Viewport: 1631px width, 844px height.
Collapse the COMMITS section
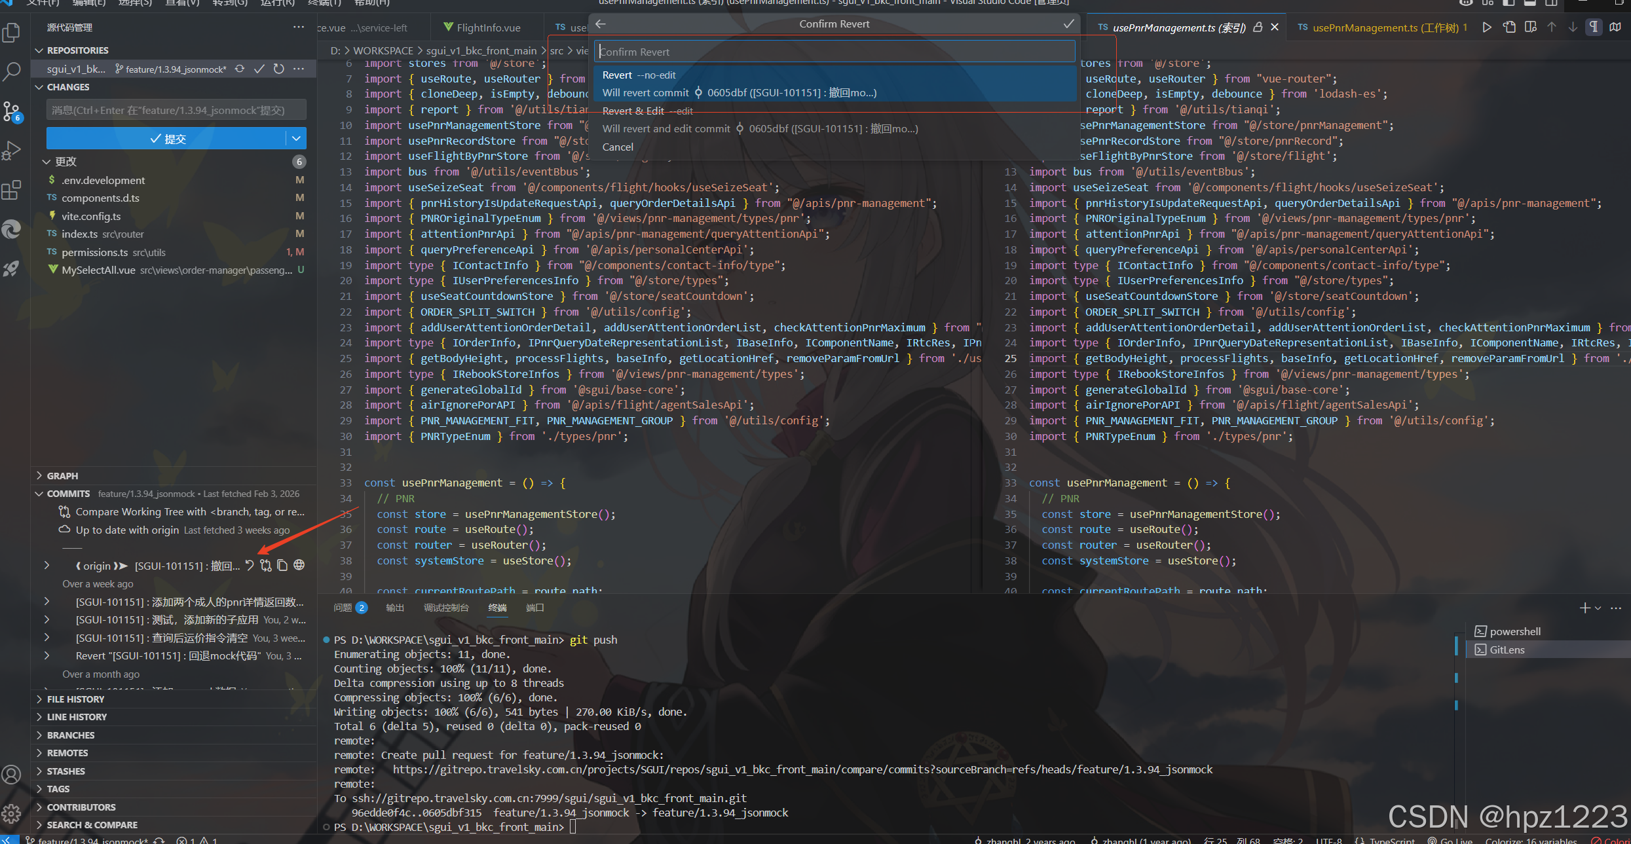(39, 494)
